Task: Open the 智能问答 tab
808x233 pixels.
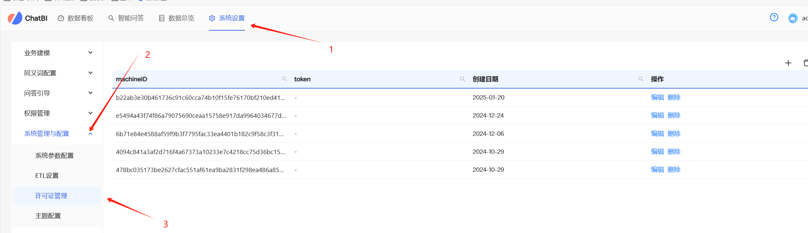Action: coord(126,18)
